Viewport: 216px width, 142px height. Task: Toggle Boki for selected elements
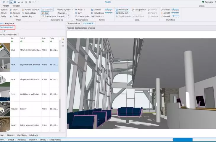point(45,13)
